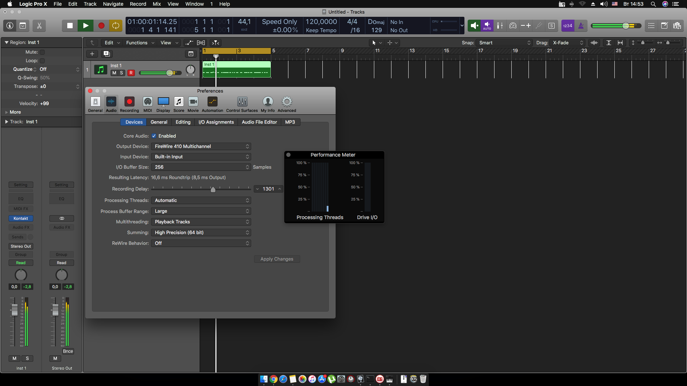Toggle Solo on Inst 1 track header
687x386 pixels.
tap(122, 73)
